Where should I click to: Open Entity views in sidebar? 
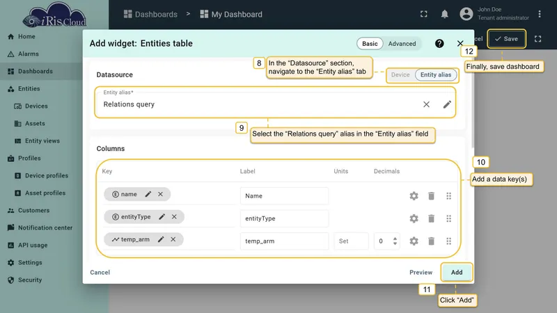pos(37,141)
